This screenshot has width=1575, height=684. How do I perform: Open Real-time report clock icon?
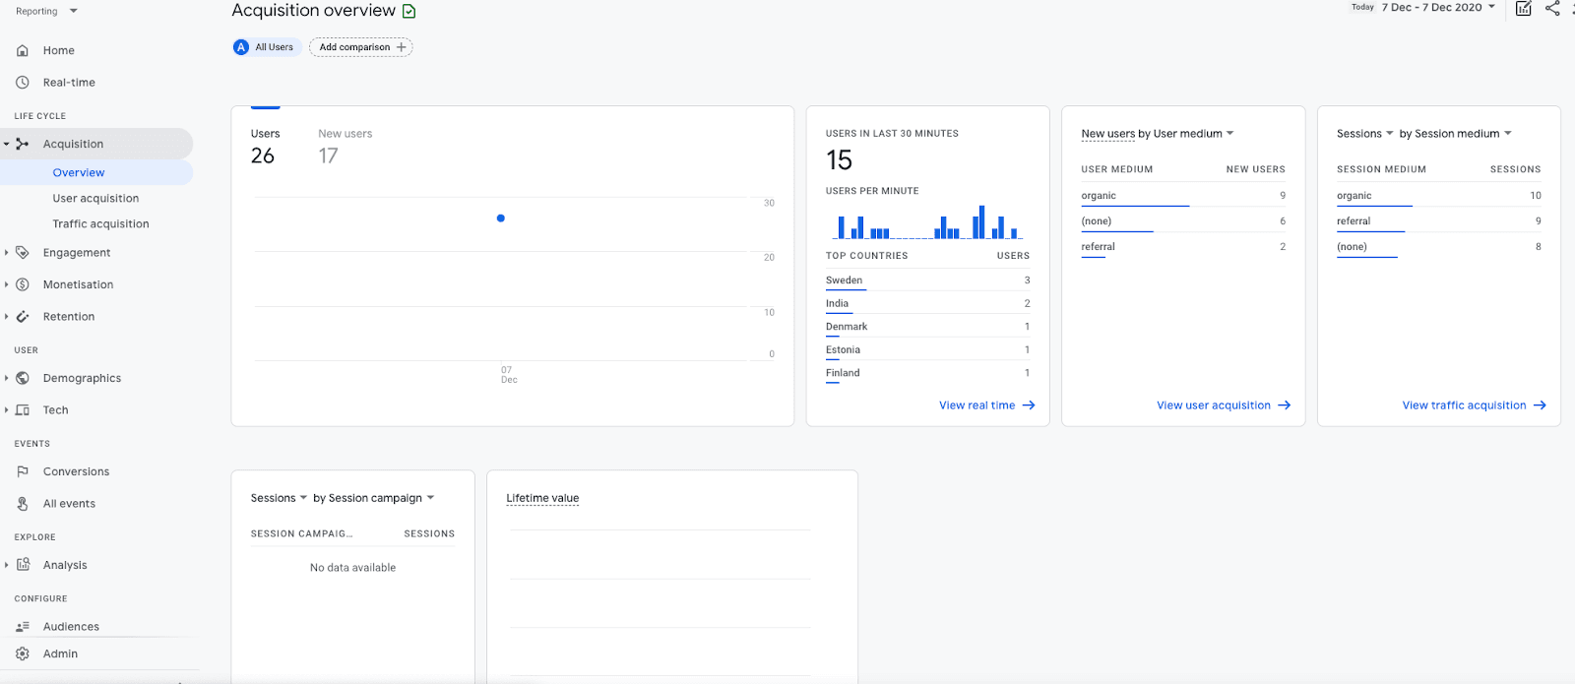tap(23, 83)
